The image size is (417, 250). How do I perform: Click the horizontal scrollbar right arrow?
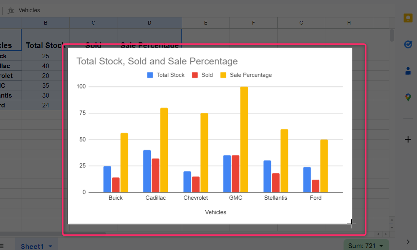pos(386,234)
